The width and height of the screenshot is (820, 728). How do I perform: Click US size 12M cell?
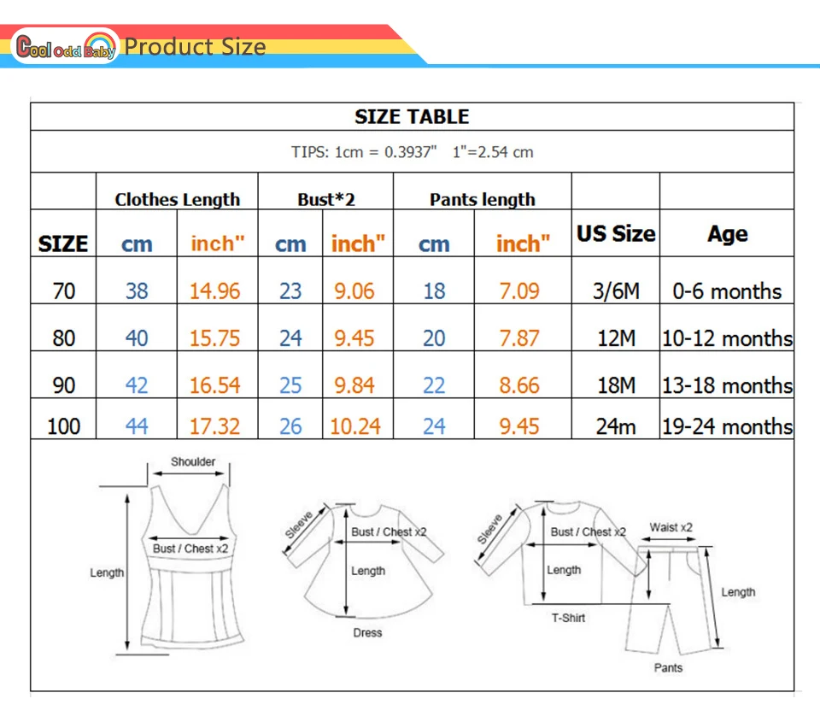click(x=616, y=338)
